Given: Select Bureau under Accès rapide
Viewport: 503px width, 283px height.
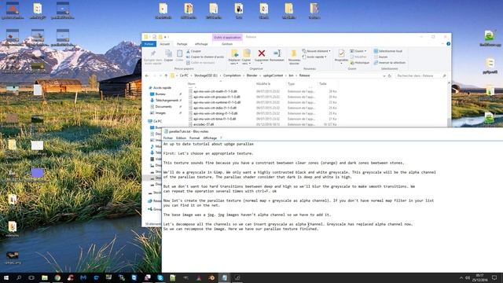Looking at the screenshot, I should click(160, 94).
